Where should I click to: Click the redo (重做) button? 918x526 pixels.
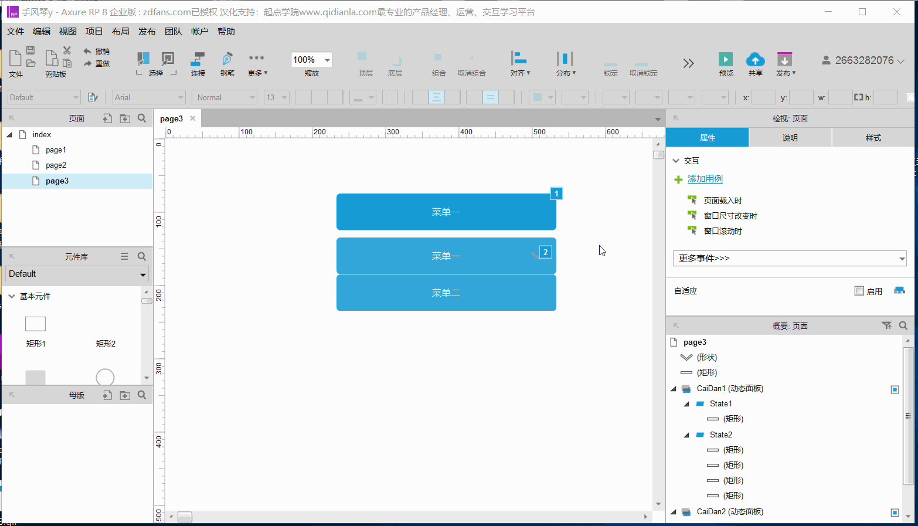coord(97,63)
